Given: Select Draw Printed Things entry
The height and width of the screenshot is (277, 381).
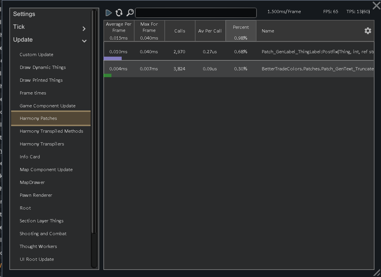Looking at the screenshot, I should click(41, 80).
